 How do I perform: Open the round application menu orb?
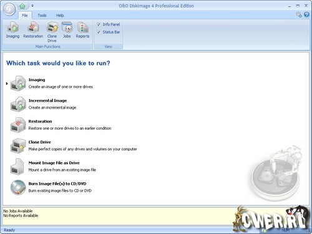click(x=9, y=9)
